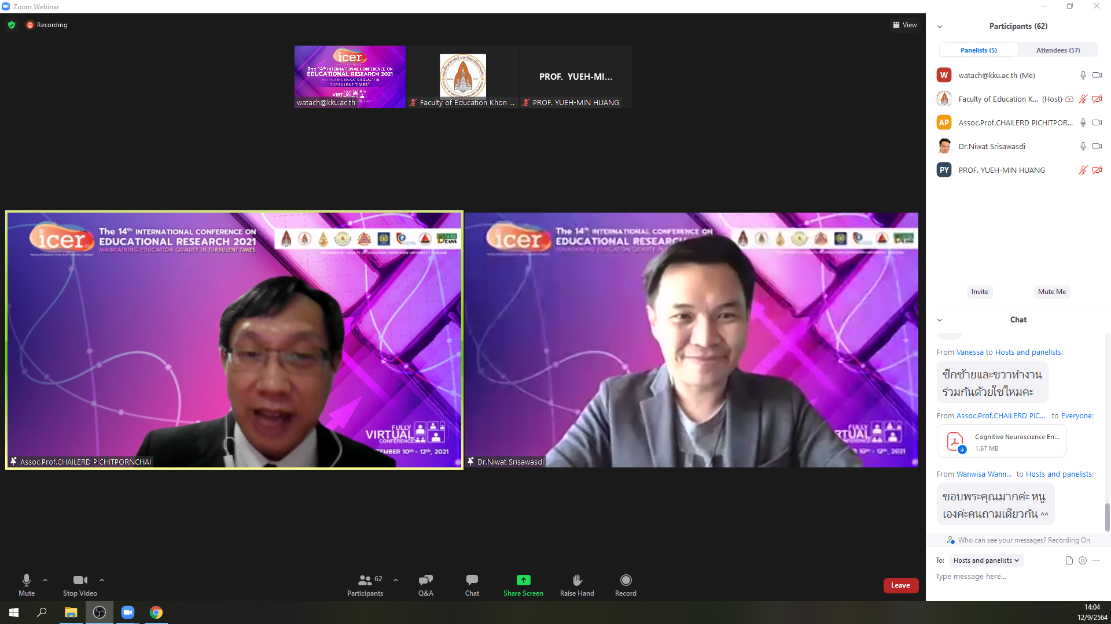Expand audio options arrow beside Mute

pos(45,580)
